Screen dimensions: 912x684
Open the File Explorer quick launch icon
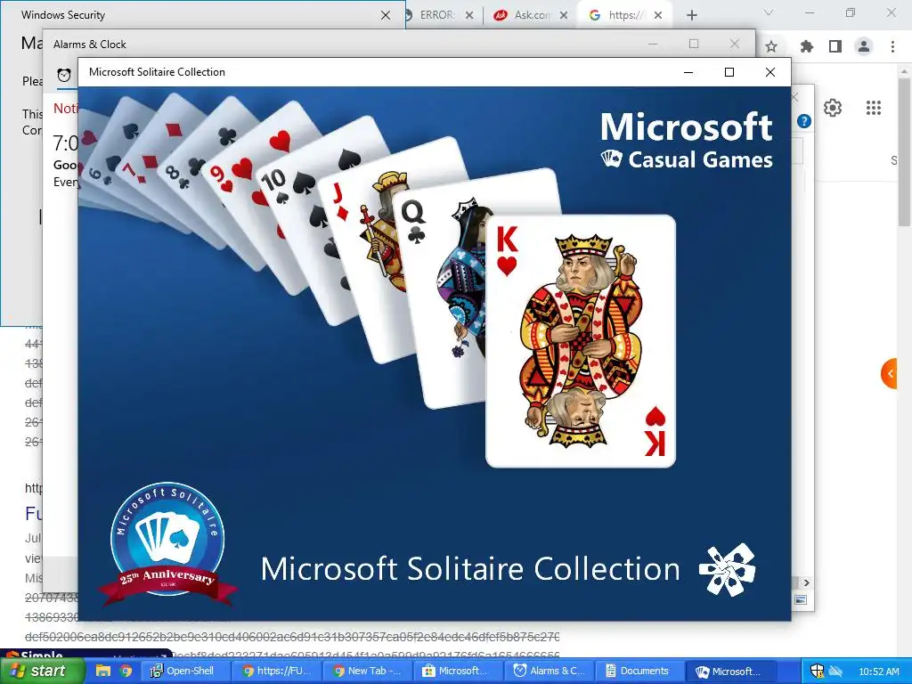click(x=103, y=671)
